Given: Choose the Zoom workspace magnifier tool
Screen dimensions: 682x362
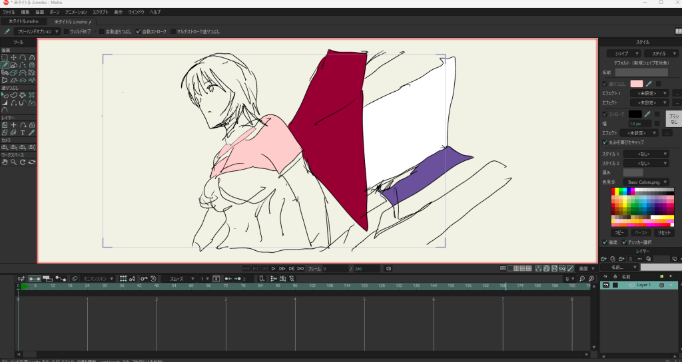Looking at the screenshot, I should pos(13,162).
